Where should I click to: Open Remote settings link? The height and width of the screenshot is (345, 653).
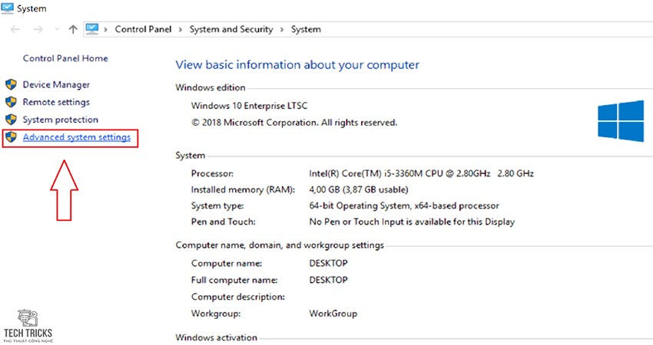[x=56, y=102]
